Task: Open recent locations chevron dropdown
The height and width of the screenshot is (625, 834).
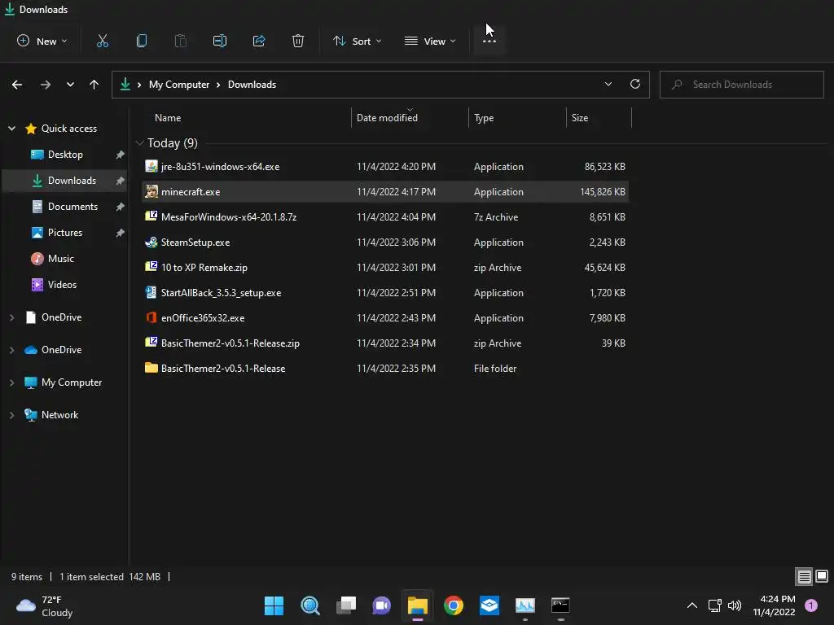Action: tap(70, 85)
